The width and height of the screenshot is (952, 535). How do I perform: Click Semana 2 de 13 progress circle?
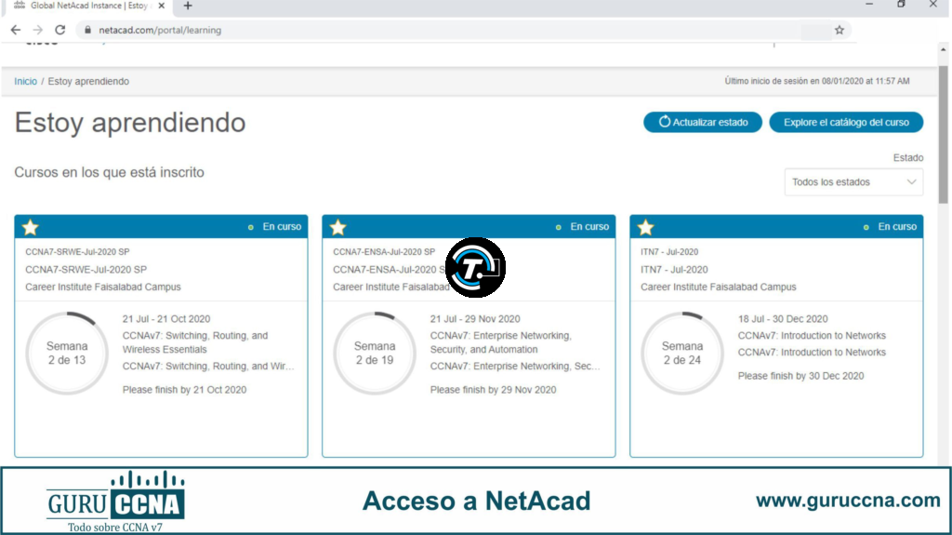tap(67, 354)
